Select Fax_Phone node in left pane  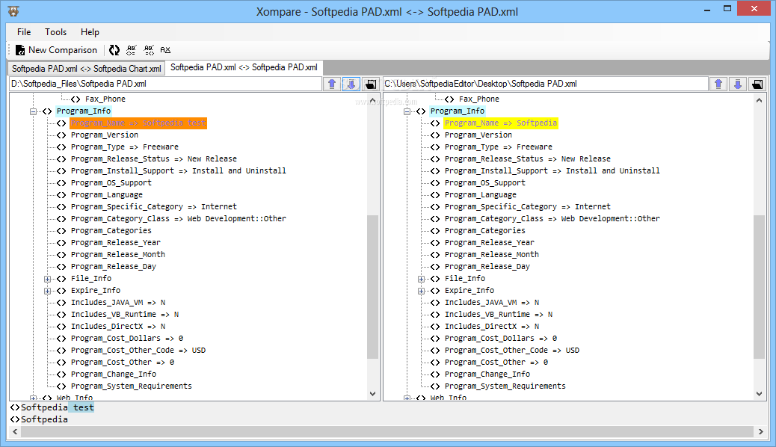click(105, 99)
